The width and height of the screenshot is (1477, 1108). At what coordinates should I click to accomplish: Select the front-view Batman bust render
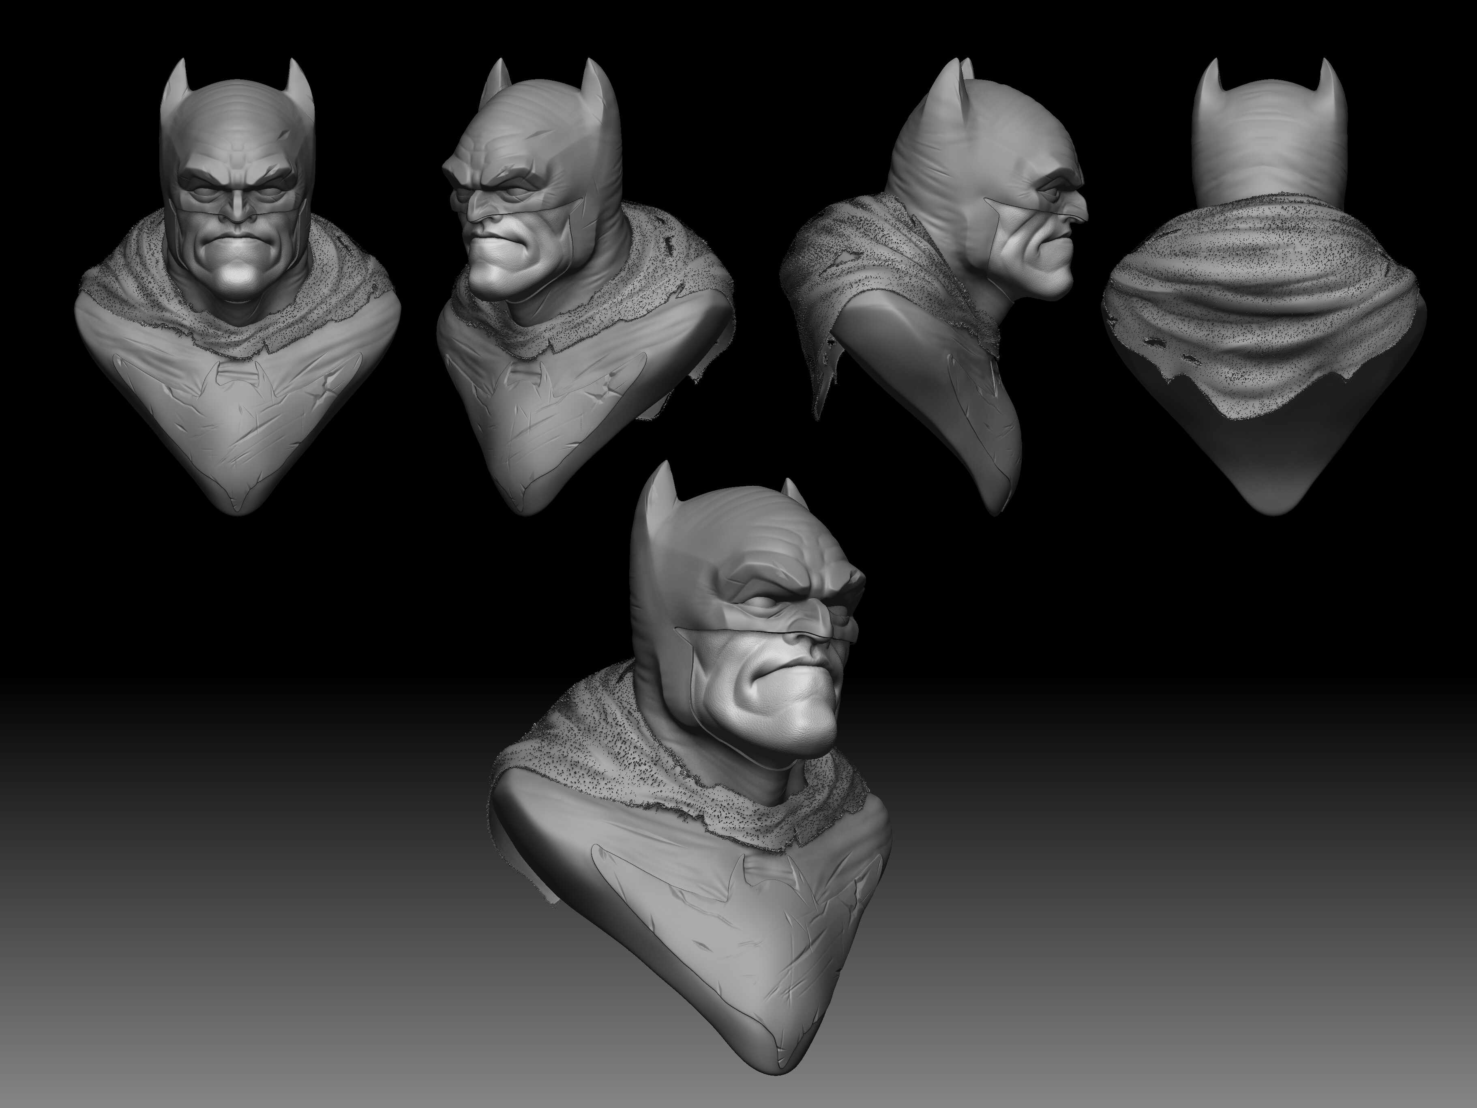click(237, 287)
